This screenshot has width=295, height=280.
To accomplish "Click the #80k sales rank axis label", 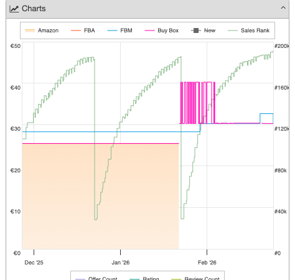I will [281, 170].
